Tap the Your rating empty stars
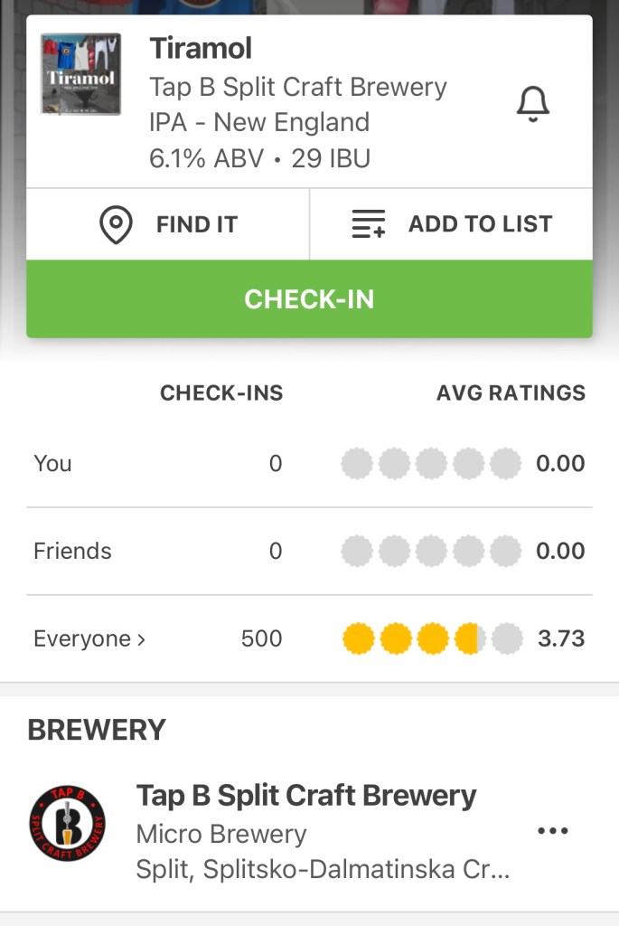Image resolution: width=619 pixels, height=926 pixels. [x=431, y=464]
